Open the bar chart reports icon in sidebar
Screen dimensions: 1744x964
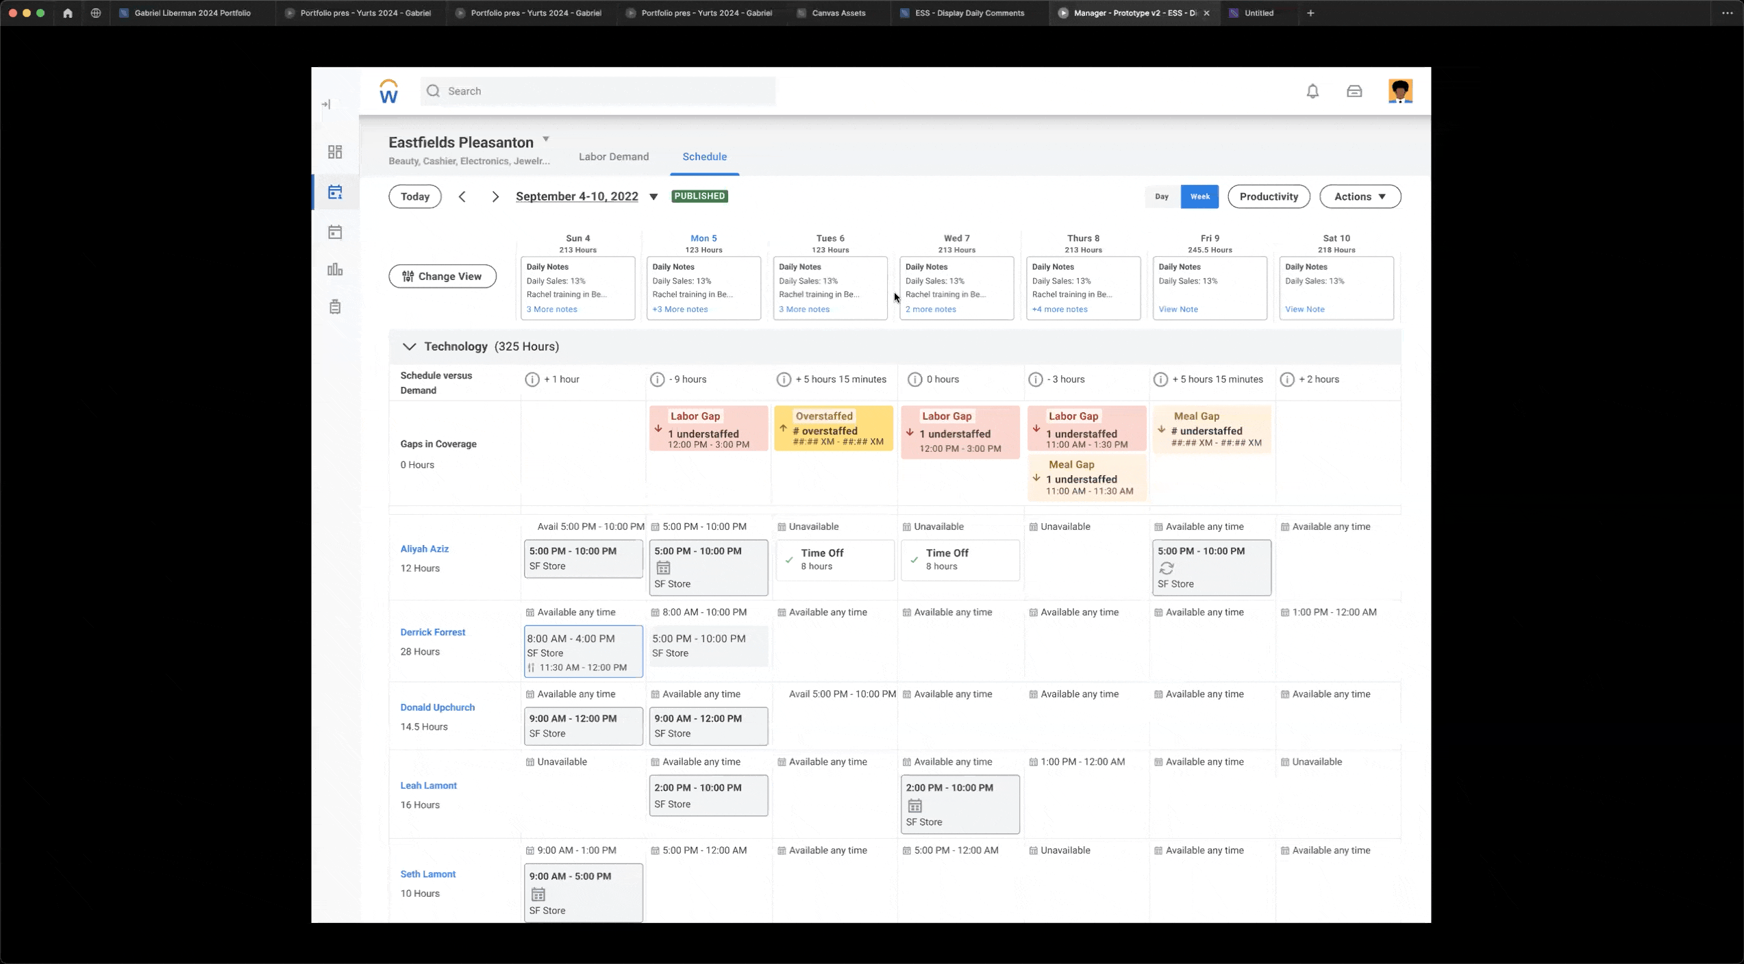tap(335, 269)
